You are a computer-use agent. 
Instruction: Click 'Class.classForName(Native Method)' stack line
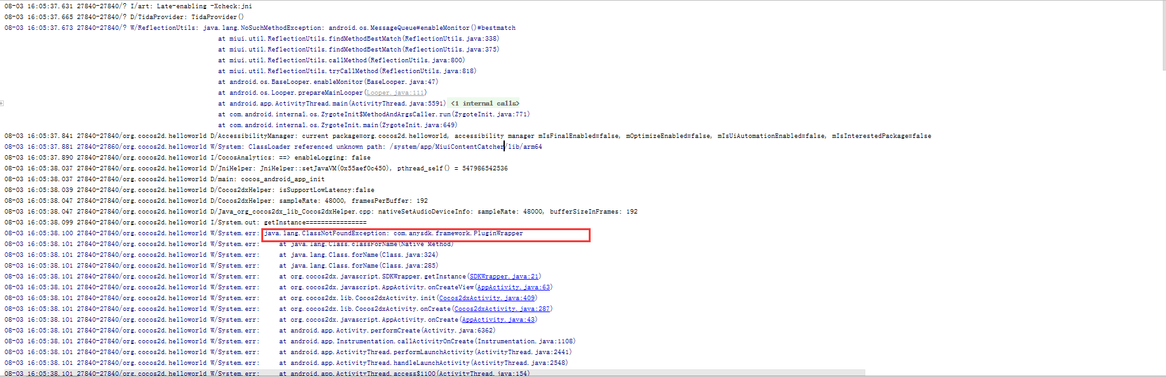[x=366, y=244]
